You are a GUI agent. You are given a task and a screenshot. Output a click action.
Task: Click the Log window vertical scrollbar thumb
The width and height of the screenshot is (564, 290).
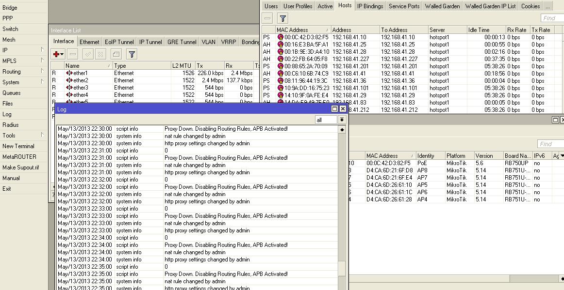pyautogui.click(x=342, y=269)
